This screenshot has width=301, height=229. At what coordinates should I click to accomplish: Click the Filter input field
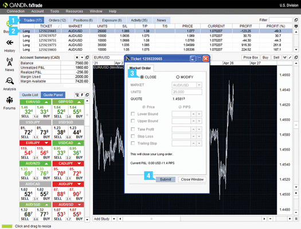(x=281, y=20)
